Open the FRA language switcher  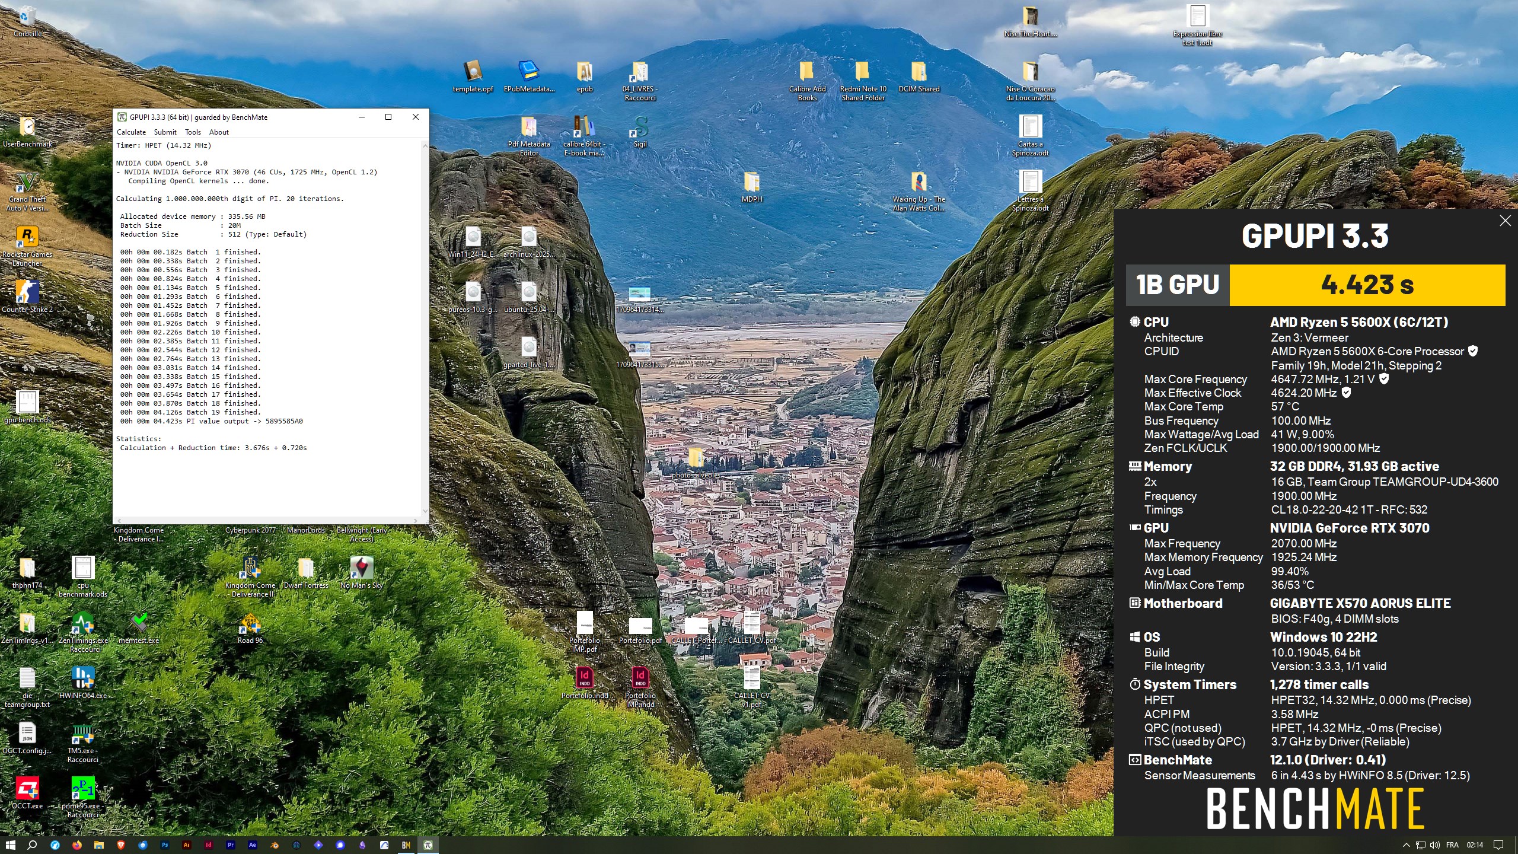point(1452,845)
